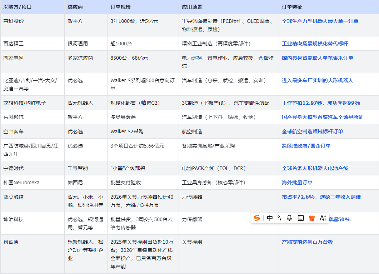Open link '工业精密场景规模化替代标杆'
Image resolution: width=379 pixels, height=274 pixels.
coord(315,44)
